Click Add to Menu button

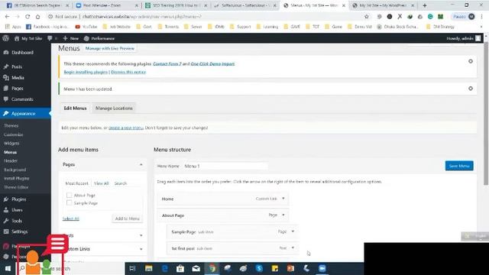coord(128,218)
